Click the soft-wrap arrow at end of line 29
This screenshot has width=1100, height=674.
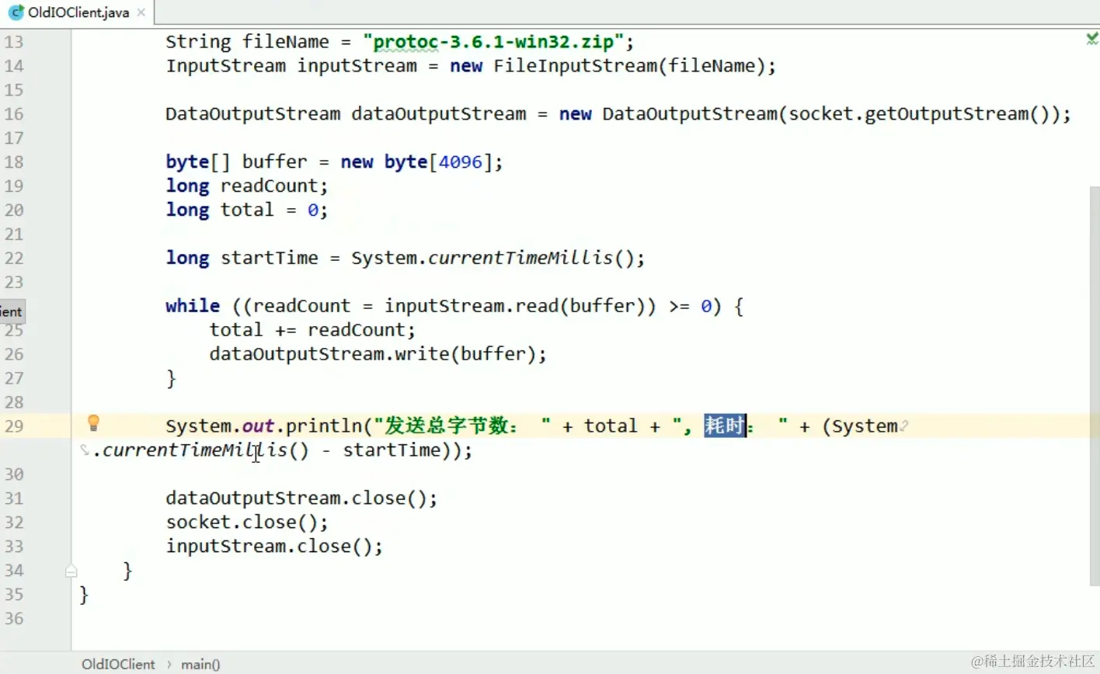click(x=905, y=426)
